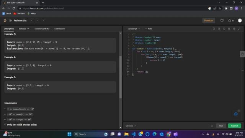Image resolution: width=245 pixels, height=138 pixels.
Task: Open editor settings gear icon
Action: (x=234, y=29)
